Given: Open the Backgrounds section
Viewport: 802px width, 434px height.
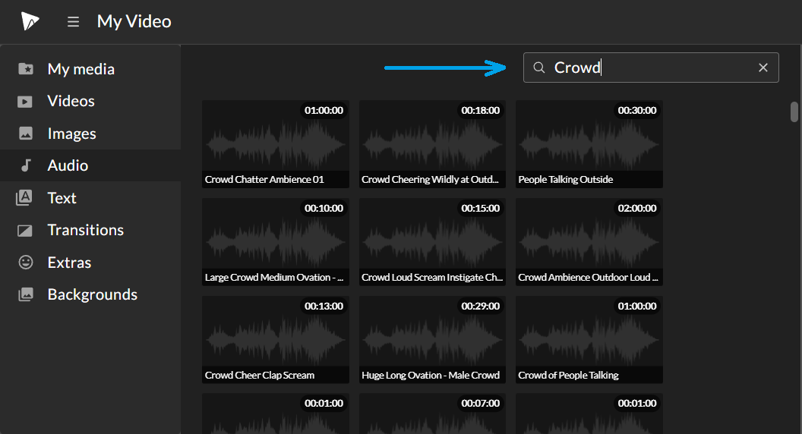Looking at the screenshot, I should coord(90,294).
